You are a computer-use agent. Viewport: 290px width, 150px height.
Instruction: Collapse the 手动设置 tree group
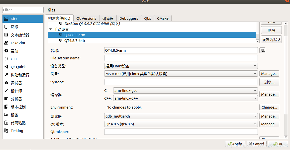coord(50,29)
